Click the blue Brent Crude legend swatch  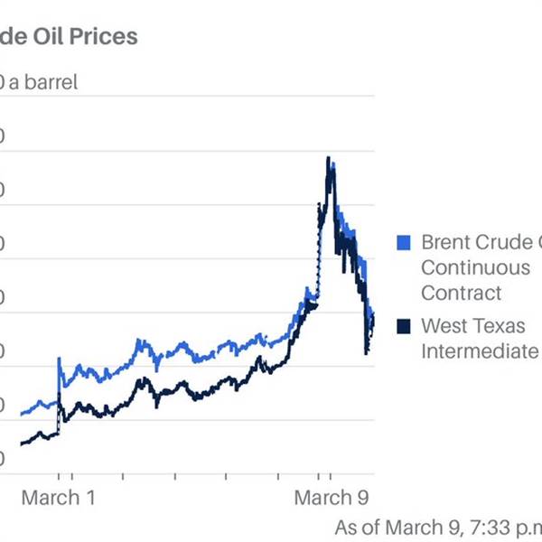tap(404, 242)
